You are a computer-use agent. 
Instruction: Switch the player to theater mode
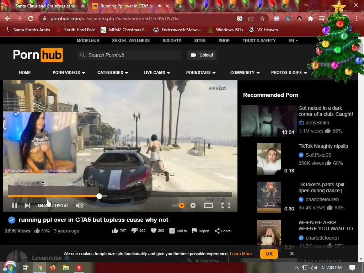[x=208, y=205]
